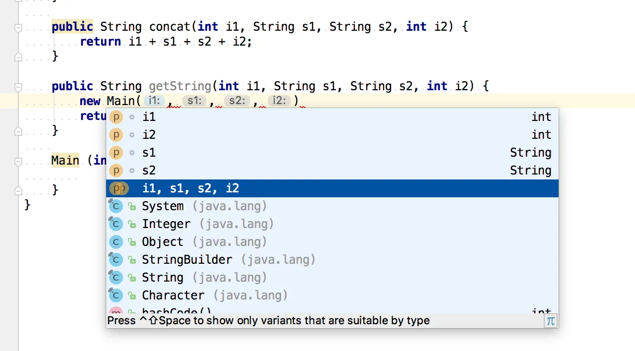Select the i2 int completion suggestion

149,135
